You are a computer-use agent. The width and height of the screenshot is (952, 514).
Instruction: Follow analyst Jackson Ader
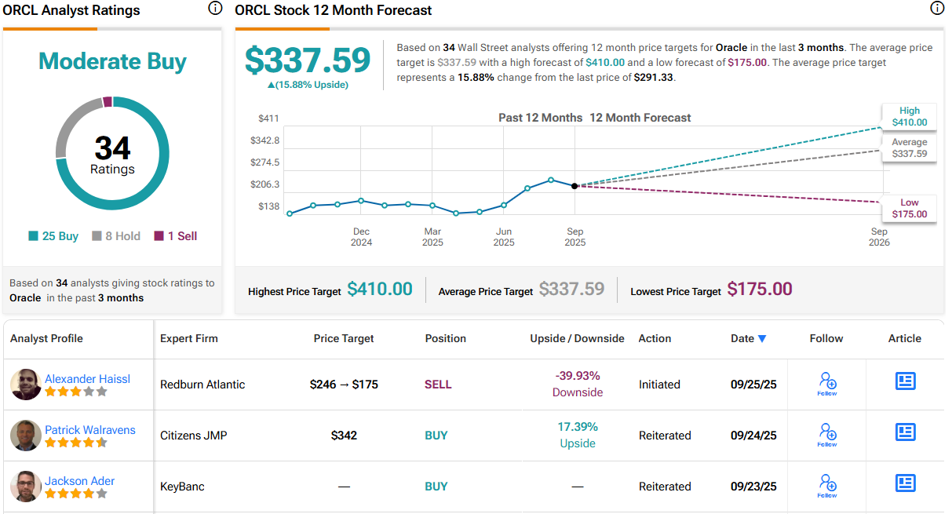827,486
